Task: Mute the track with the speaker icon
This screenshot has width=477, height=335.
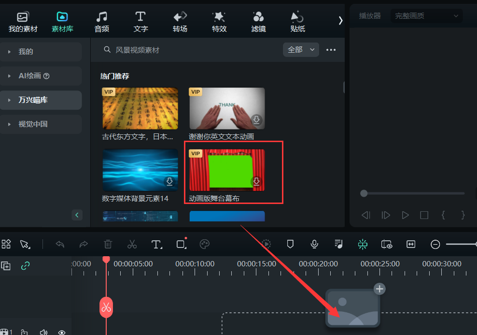Action: coord(43,332)
